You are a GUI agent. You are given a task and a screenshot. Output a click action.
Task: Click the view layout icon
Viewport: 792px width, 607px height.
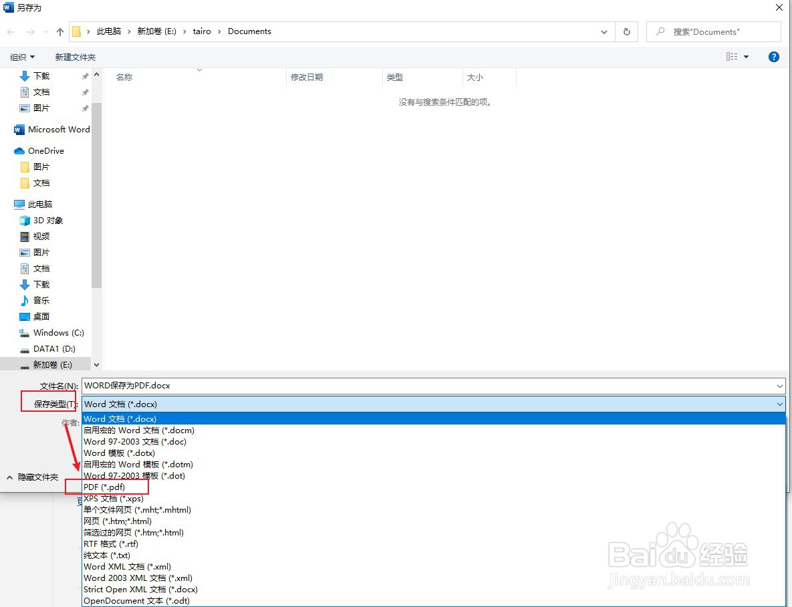tap(732, 57)
